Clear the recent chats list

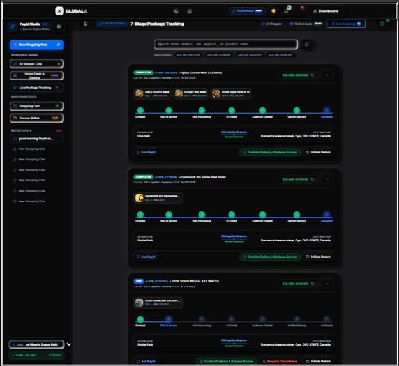coord(59,130)
